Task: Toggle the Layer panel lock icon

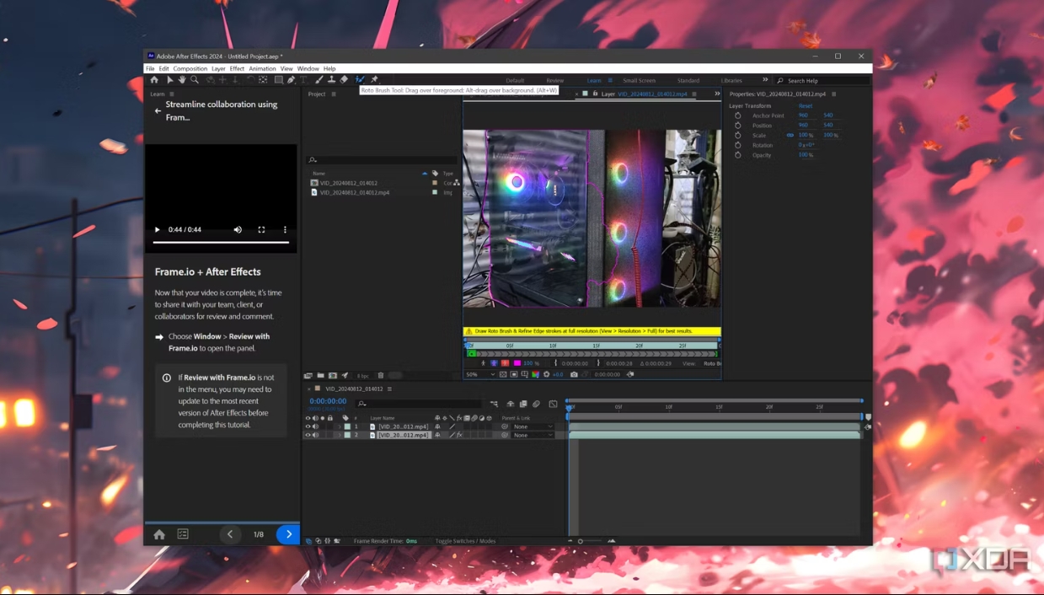Action: (595, 94)
